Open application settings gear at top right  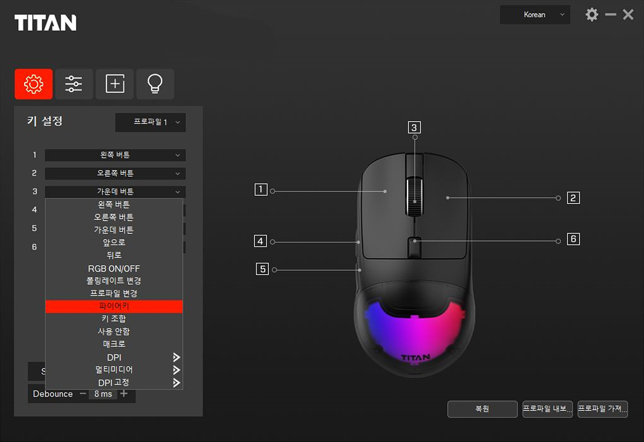pos(591,14)
